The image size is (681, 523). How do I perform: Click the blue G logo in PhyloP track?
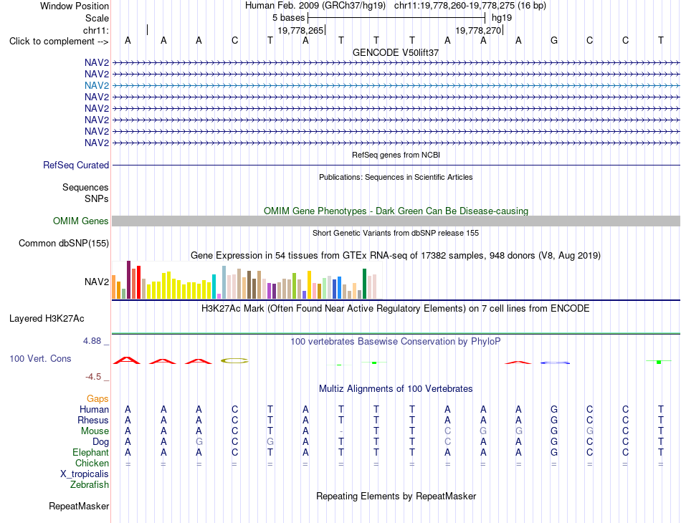point(555,363)
